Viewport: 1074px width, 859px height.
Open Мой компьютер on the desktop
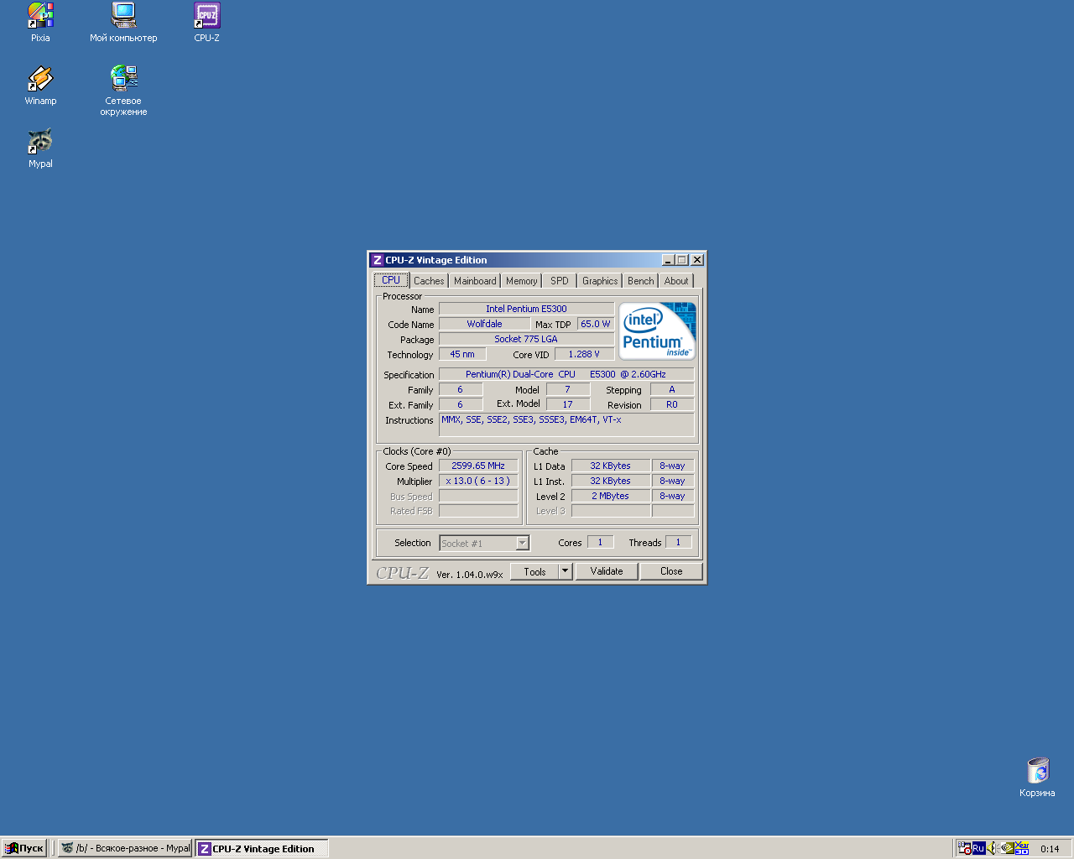coord(123,21)
